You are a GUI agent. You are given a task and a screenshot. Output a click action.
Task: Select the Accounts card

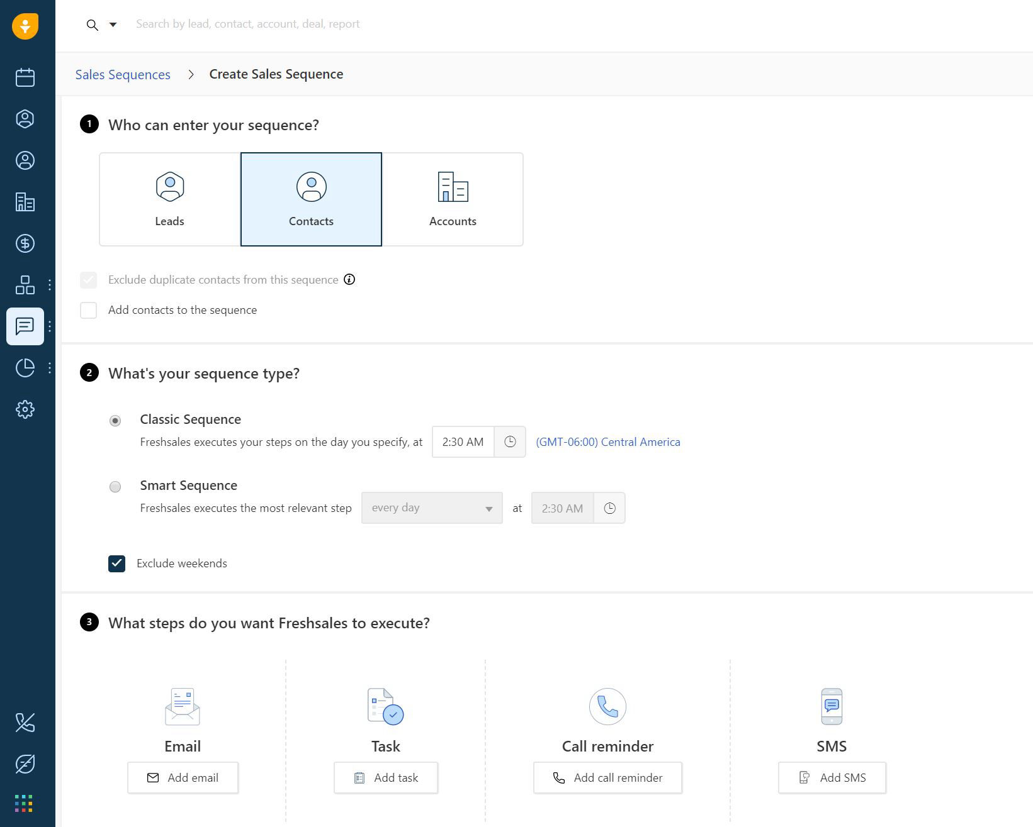(x=453, y=199)
